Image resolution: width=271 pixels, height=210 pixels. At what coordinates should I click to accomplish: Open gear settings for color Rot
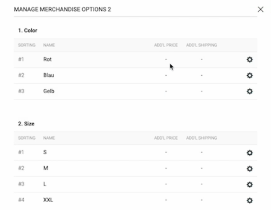coord(250,59)
